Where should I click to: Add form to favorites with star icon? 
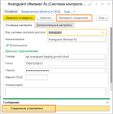click(5, 4)
